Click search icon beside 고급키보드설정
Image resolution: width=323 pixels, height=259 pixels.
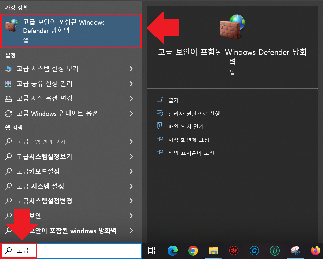8,171
